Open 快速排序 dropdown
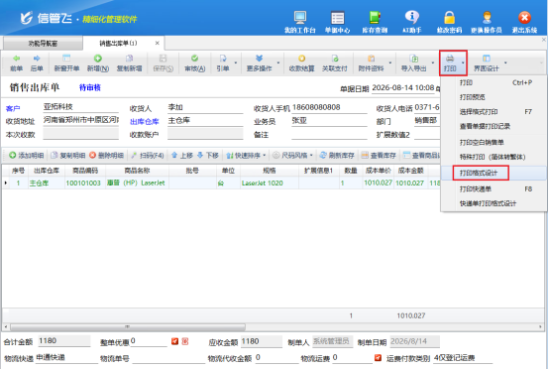 247,156
